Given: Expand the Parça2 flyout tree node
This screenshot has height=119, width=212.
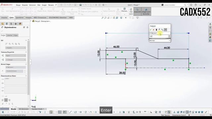Looking at the screenshot, I should (31, 21).
